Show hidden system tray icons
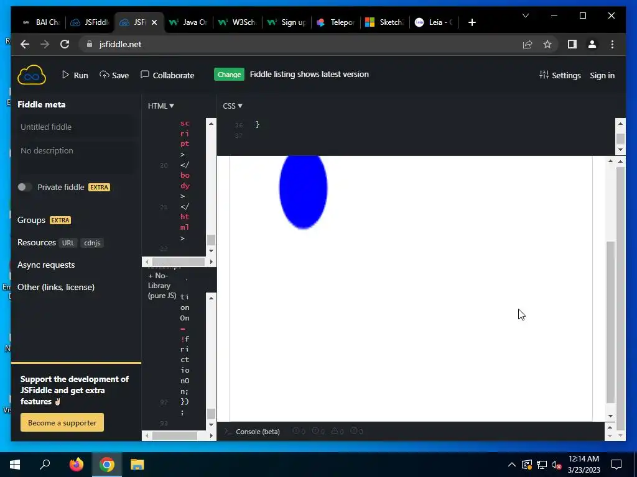 512,465
